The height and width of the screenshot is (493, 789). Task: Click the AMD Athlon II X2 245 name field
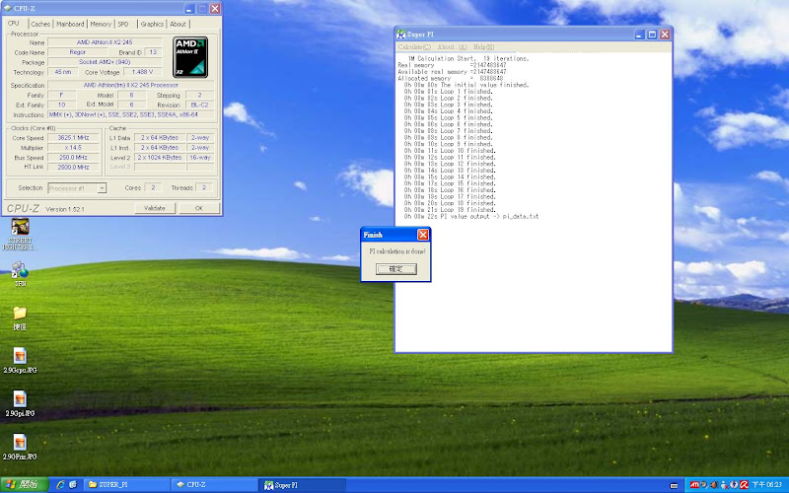click(105, 42)
